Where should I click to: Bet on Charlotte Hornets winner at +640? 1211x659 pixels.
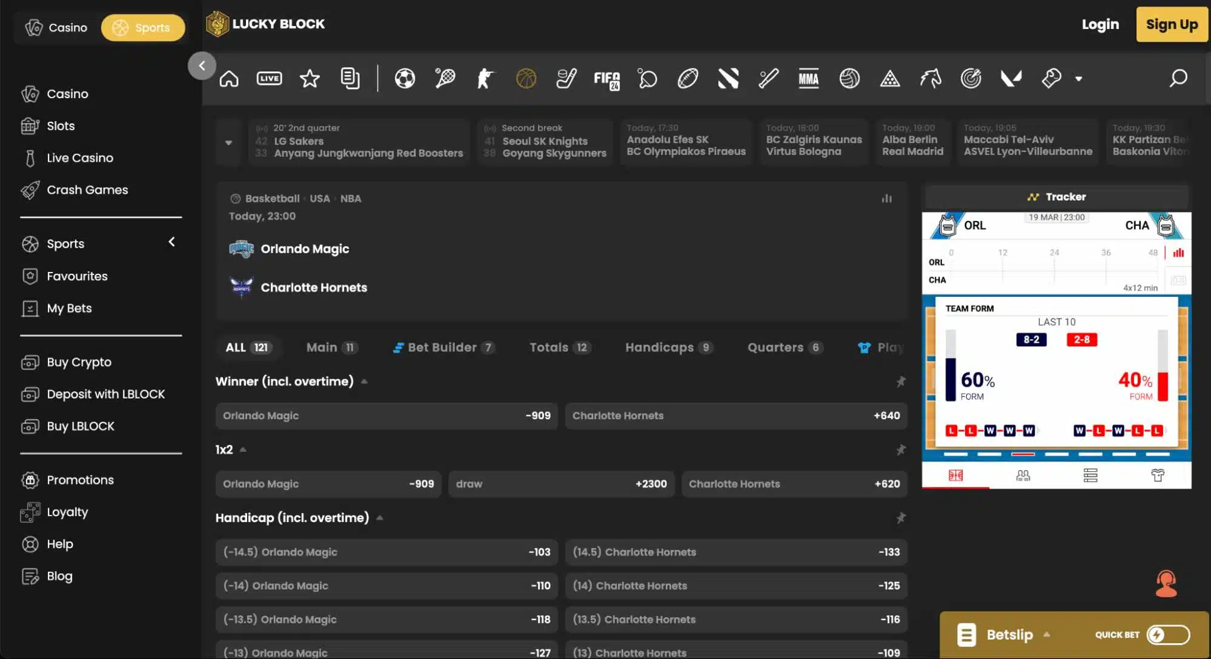pyautogui.click(x=736, y=416)
